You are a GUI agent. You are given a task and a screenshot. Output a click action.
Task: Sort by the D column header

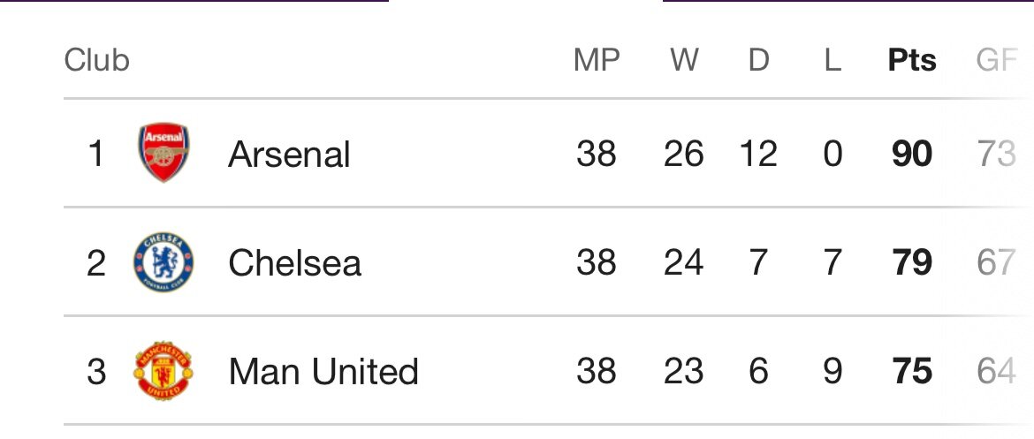tap(759, 60)
